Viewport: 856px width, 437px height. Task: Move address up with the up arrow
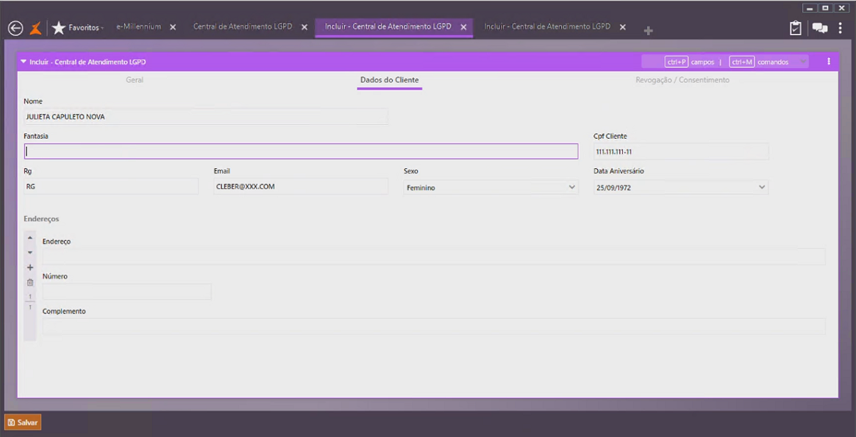[30, 238]
